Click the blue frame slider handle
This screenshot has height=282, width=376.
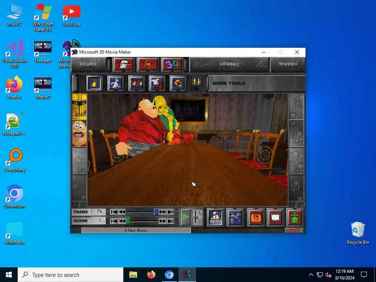(156, 212)
